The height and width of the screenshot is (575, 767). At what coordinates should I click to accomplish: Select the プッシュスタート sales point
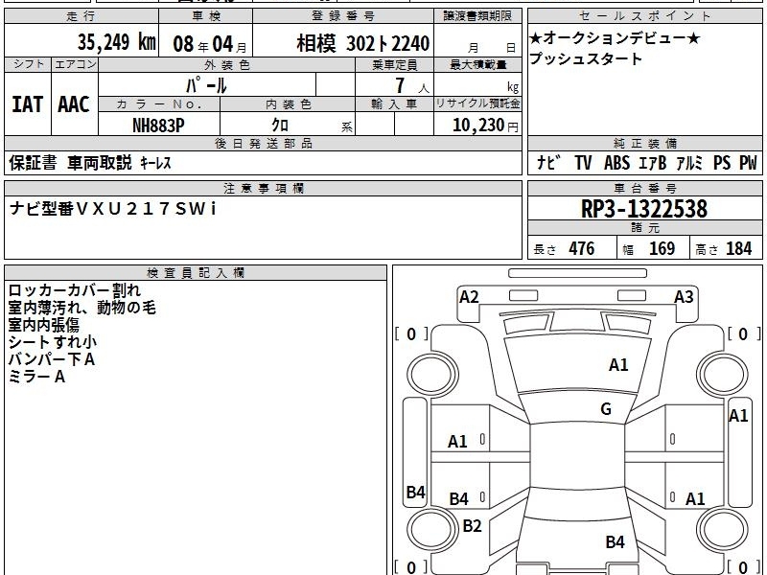[586, 59]
